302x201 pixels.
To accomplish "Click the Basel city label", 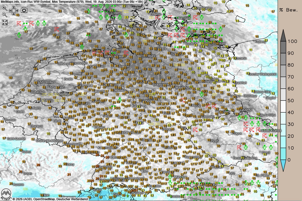I will coord(97,190).
